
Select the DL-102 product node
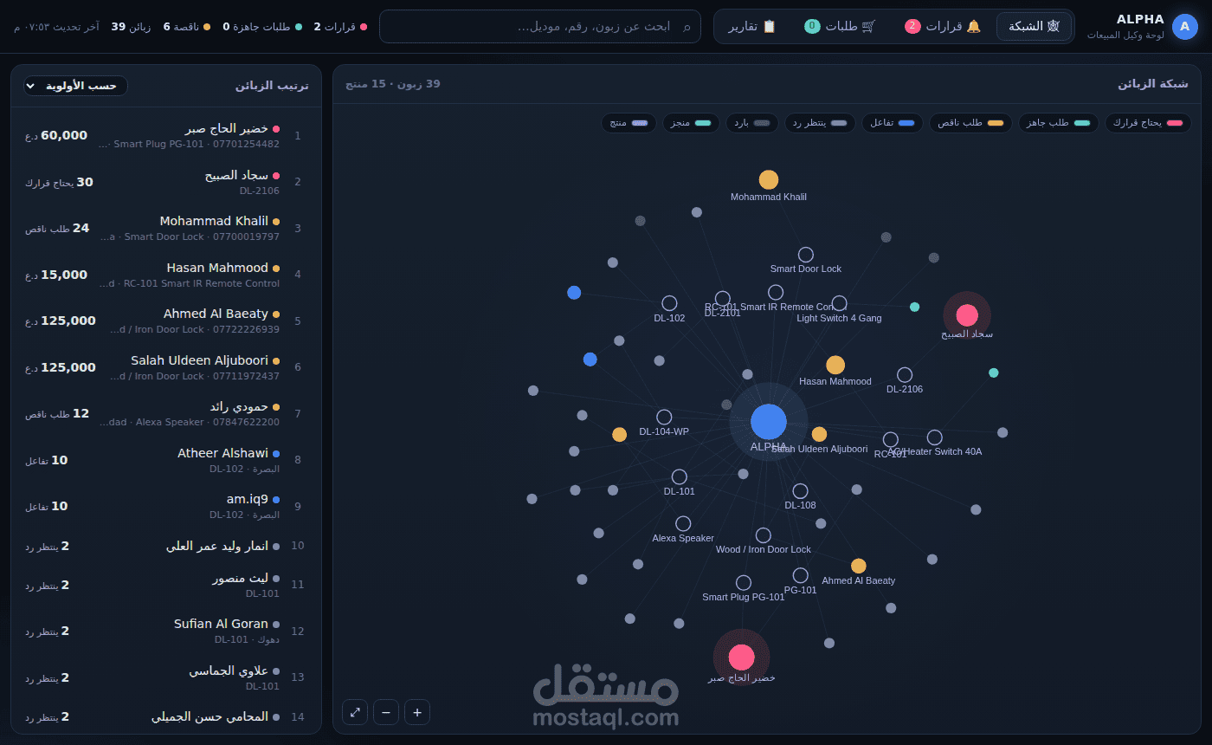[669, 303]
